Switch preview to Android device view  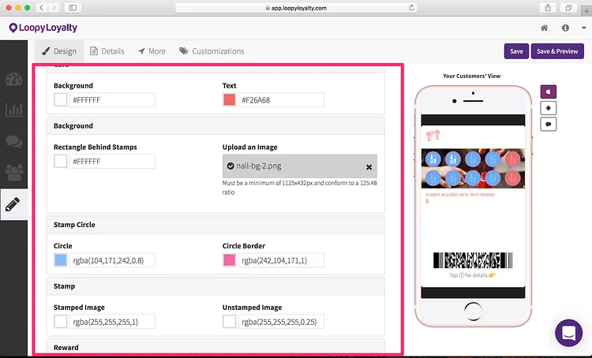click(549, 108)
